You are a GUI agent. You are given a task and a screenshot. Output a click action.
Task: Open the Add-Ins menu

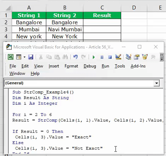tap(138, 66)
